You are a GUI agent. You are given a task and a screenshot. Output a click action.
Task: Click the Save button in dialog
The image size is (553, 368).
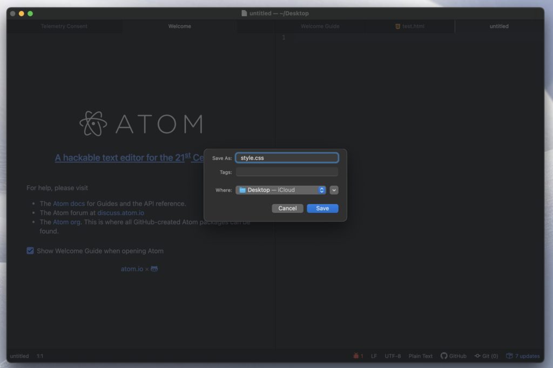[x=322, y=208]
